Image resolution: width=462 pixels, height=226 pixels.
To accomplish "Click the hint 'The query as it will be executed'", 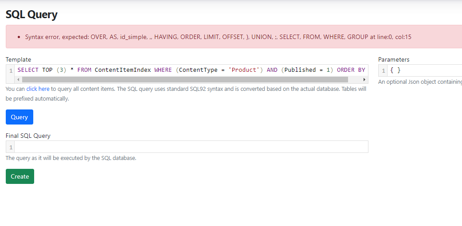I will tap(71, 158).
